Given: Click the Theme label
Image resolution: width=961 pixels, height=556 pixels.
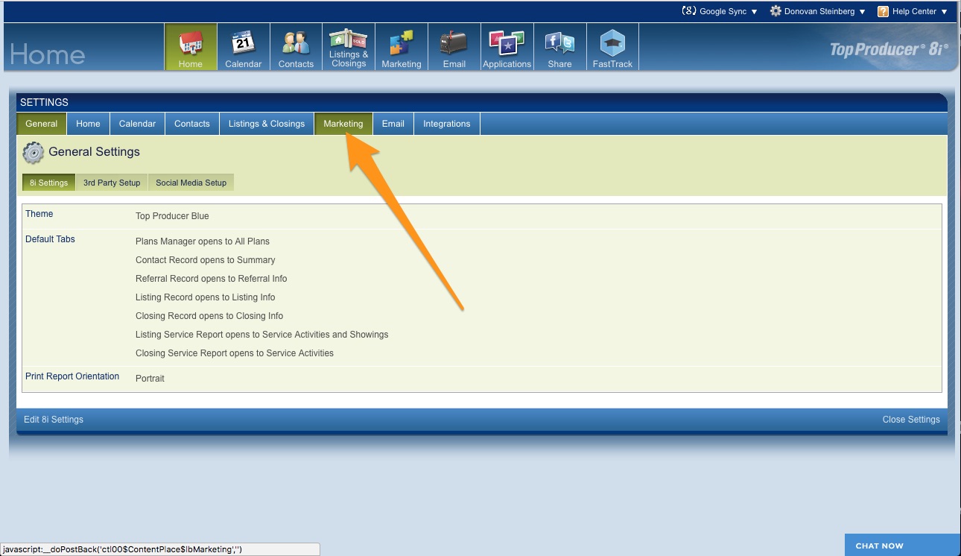Looking at the screenshot, I should 39,214.
